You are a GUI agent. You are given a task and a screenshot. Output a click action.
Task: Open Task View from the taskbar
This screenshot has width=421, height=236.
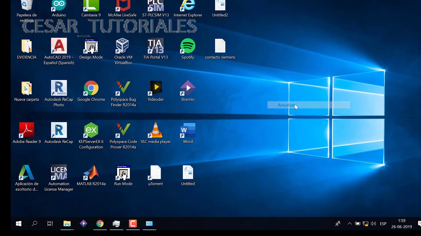(50, 224)
